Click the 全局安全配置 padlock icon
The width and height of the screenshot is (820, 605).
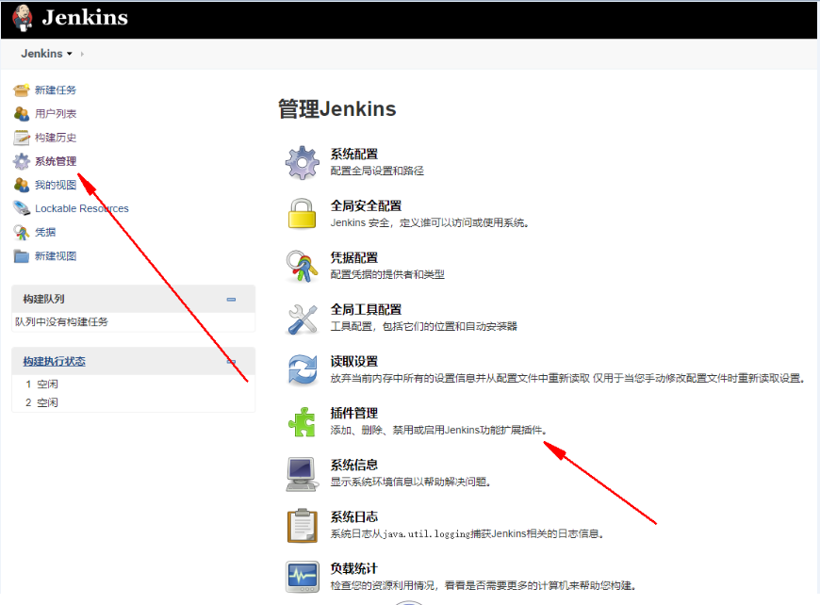coord(303,213)
